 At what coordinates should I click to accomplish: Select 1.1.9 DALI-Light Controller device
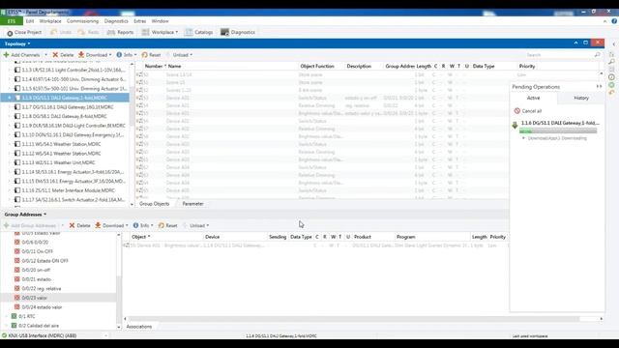[74, 126]
